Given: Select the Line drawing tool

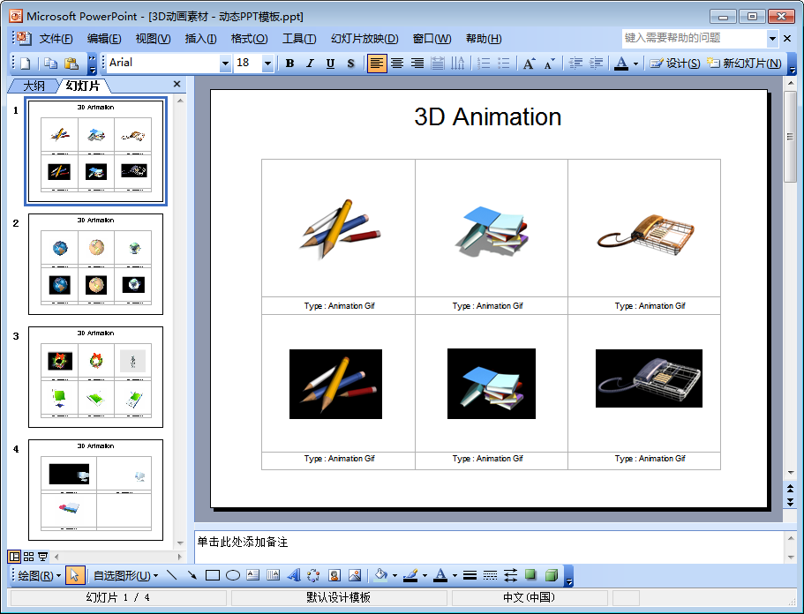Looking at the screenshot, I should [x=172, y=575].
